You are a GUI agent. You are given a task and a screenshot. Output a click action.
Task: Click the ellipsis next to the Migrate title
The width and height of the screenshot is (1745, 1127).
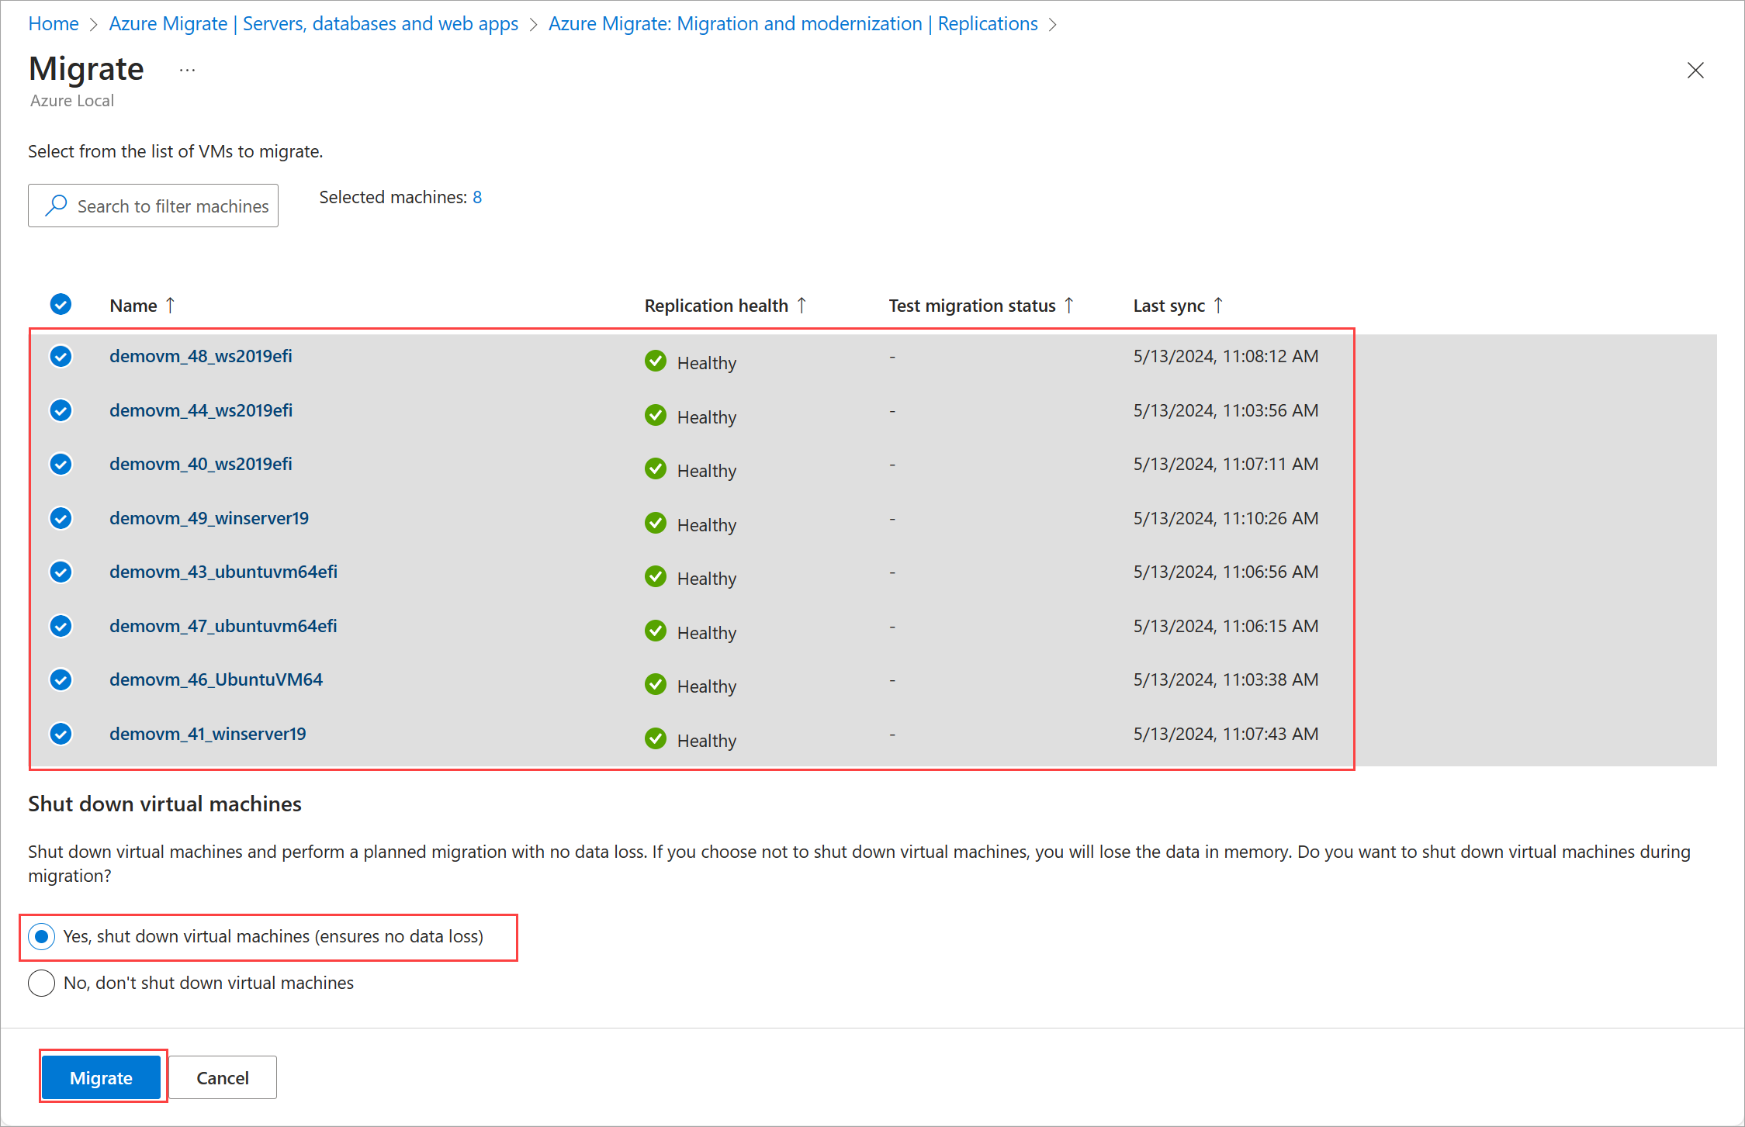click(x=186, y=69)
